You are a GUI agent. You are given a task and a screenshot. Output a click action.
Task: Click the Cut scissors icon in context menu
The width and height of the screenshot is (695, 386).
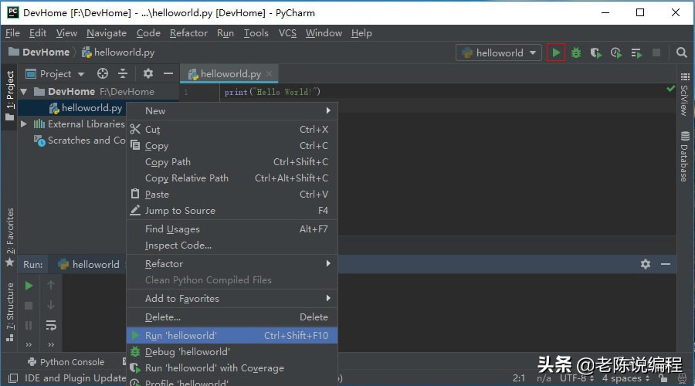tap(135, 130)
